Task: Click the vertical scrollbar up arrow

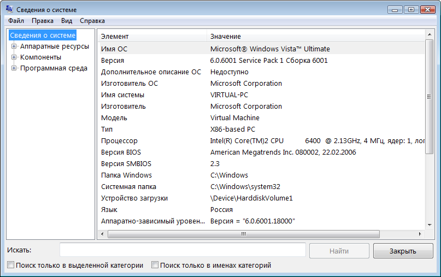Action: (430, 36)
